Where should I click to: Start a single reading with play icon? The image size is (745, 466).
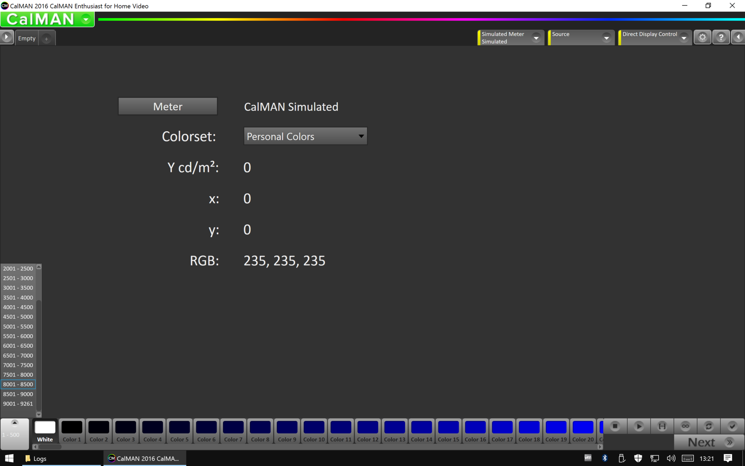point(639,426)
